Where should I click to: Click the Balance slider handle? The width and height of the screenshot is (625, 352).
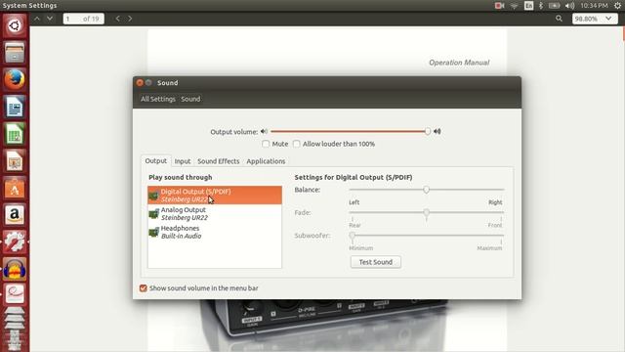point(426,190)
